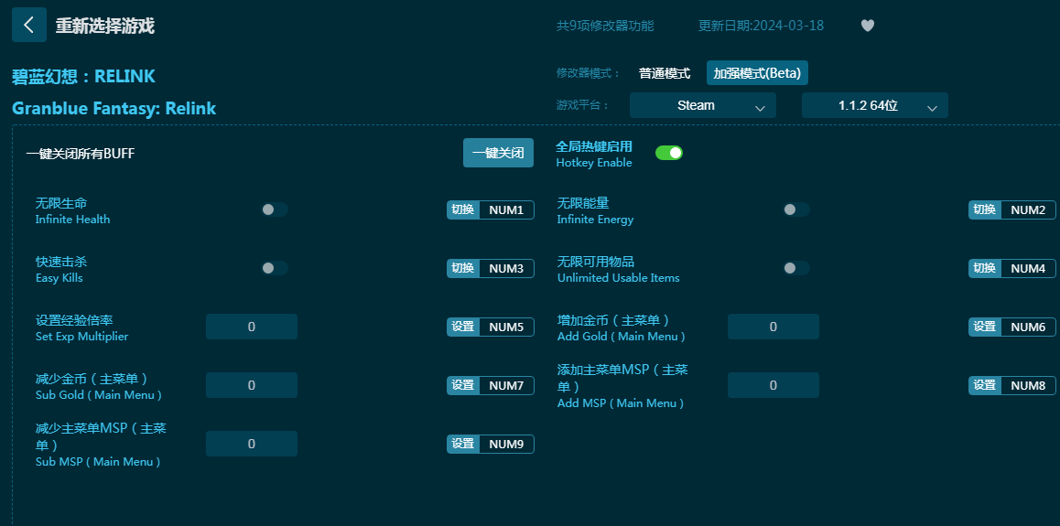Viewport: 1060px width, 526px height.
Task: Turn off the Hotkey Enable switch
Action: (669, 153)
